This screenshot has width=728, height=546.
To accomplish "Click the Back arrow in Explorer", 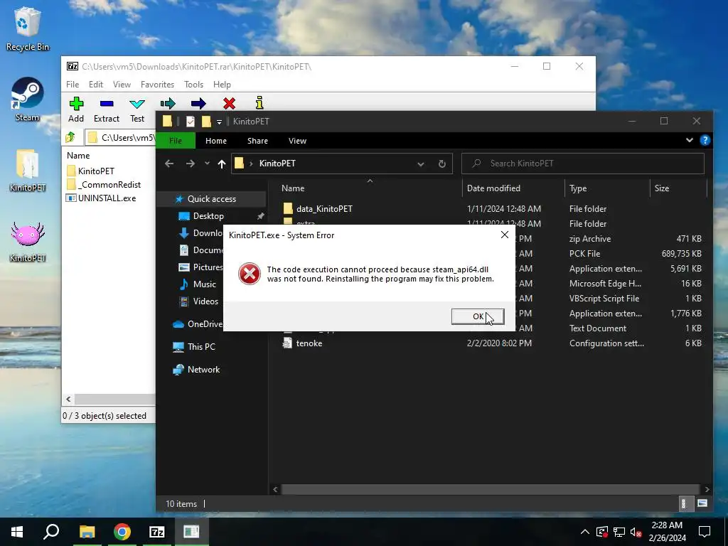I will (x=169, y=164).
